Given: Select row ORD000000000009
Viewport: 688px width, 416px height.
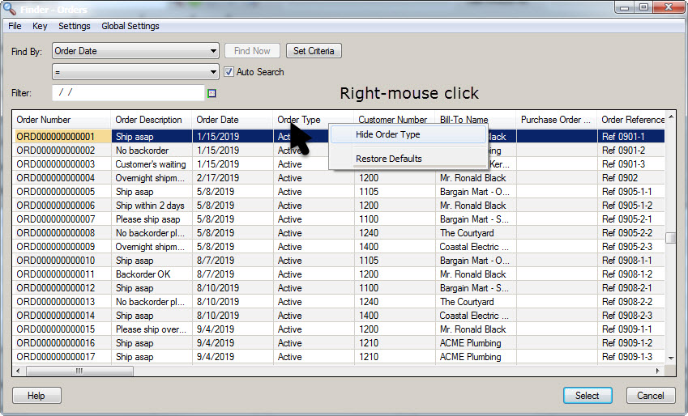Looking at the screenshot, I should coord(339,246).
